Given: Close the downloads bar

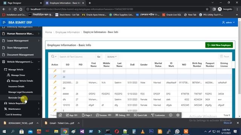Looking at the screenshot, I should pos(238,123).
